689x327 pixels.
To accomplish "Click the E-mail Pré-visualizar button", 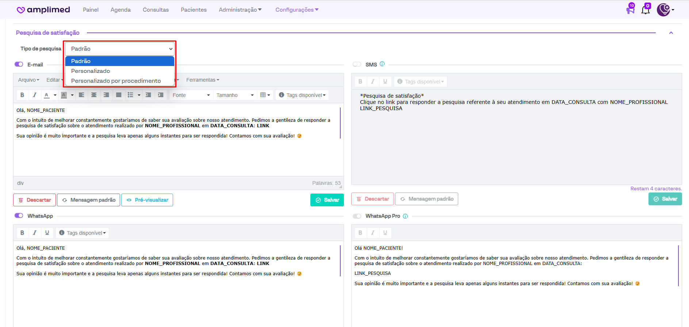I will pyautogui.click(x=147, y=200).
